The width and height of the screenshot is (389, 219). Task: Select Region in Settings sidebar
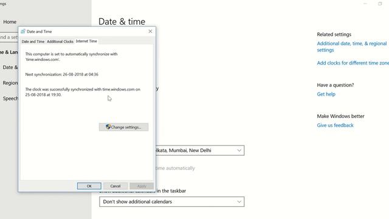pyautogui.click(x=10, y=83)
